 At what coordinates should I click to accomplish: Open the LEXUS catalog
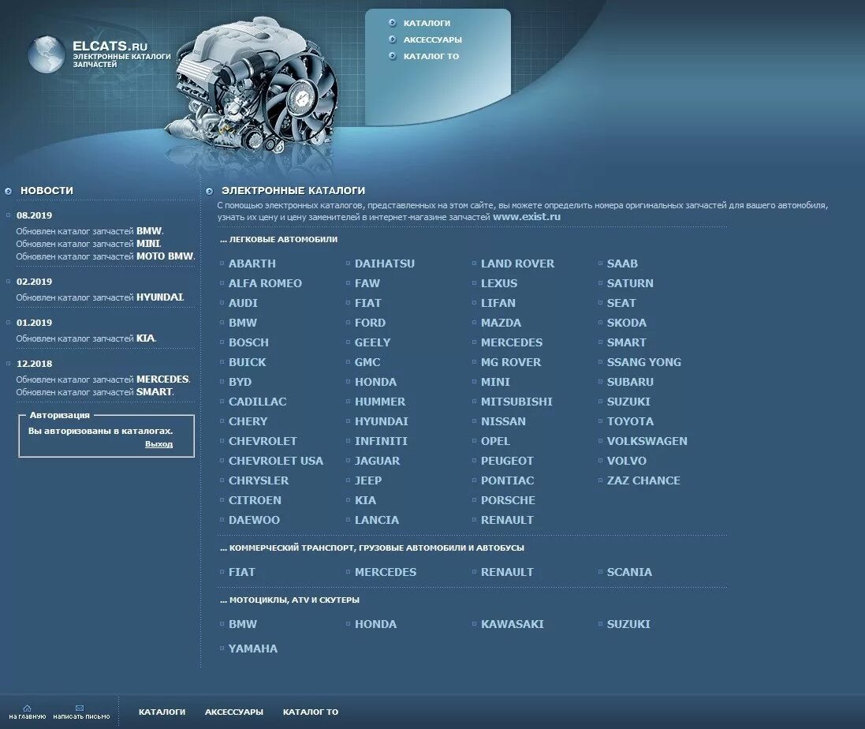[x=499, y=283]
